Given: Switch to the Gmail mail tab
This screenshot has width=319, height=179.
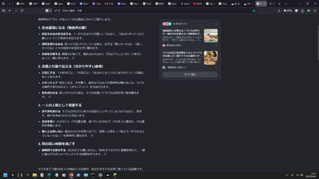Looking at the screenshot, I should [x=109, y=3].
